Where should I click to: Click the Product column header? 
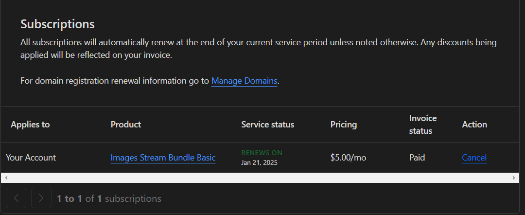pyautogui.click(x=126, y=125)
